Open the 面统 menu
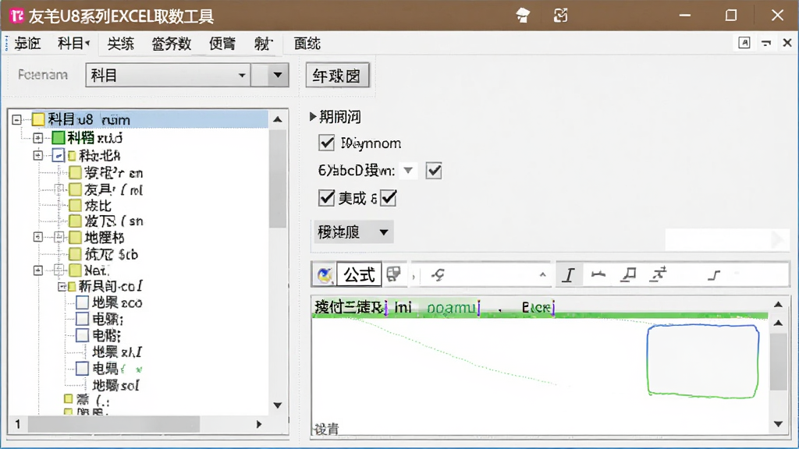 click(307, 44)
